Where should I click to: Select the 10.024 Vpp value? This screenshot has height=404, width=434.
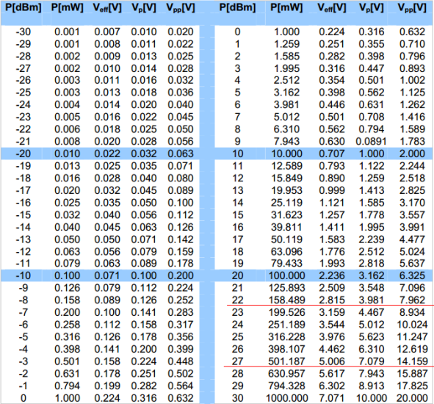(413, 325)
